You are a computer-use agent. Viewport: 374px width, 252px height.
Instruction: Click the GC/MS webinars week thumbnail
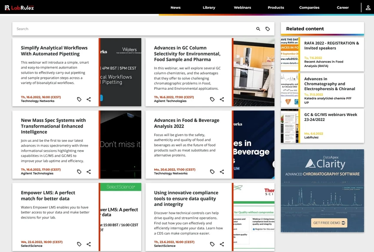point(289,126)
